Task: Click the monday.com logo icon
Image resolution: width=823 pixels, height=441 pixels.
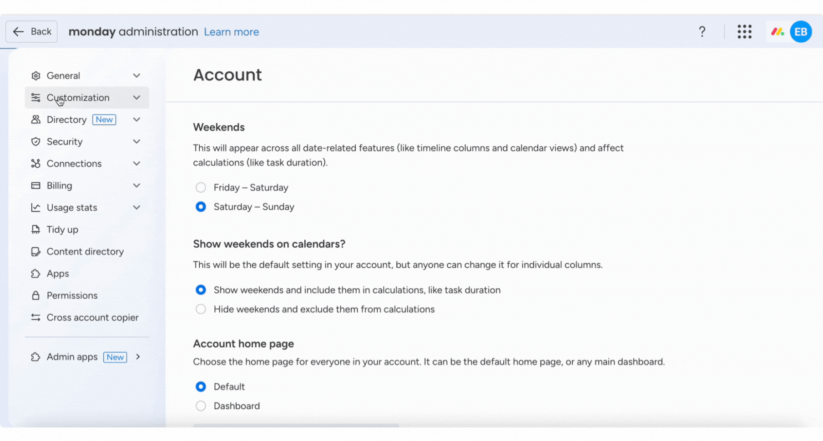Action: tap(777, 32)
